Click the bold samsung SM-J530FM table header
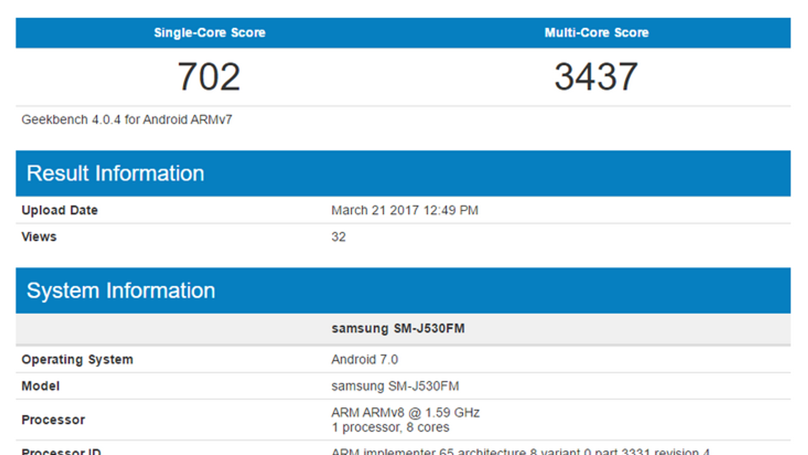The height and width of the screenshot is (455, 808). [398, 329]
